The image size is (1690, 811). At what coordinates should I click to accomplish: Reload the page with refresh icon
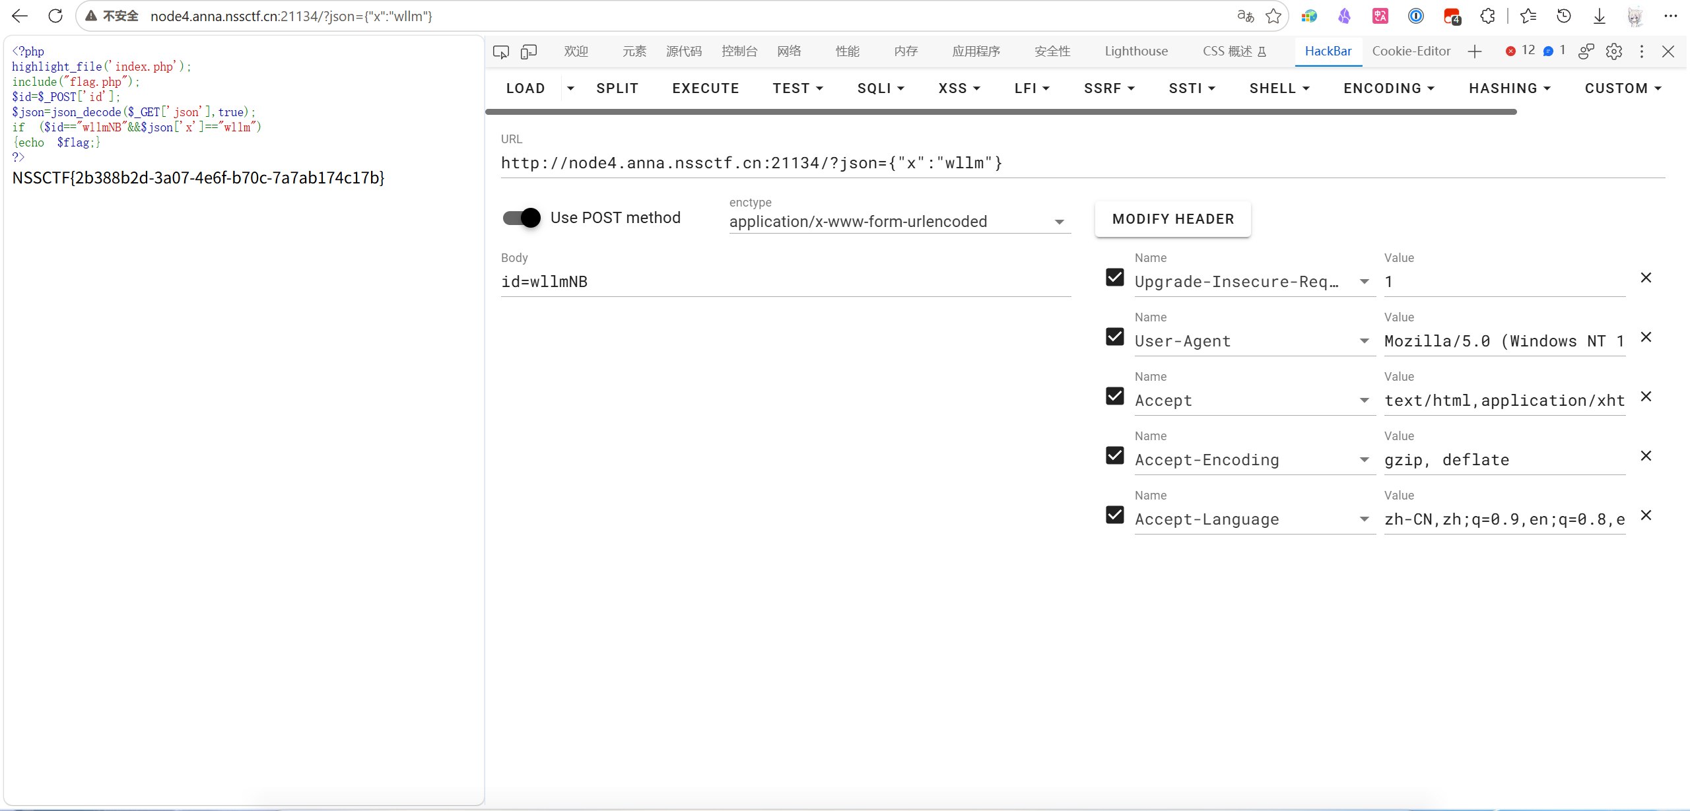(55, 16)
